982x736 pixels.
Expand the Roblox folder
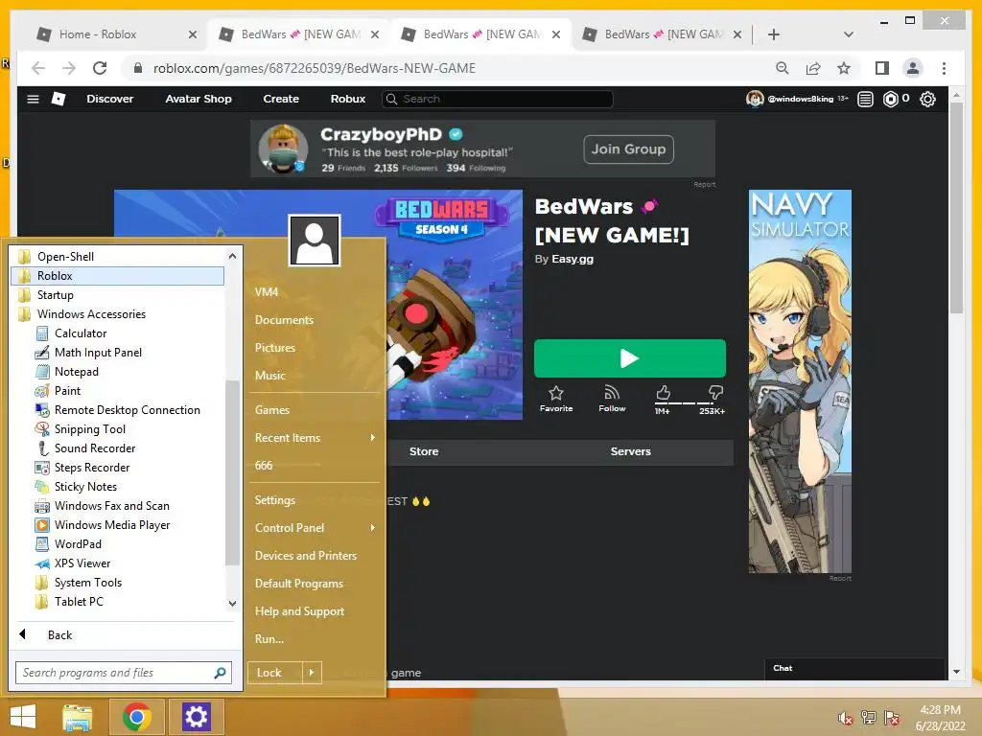pos(118,276)
